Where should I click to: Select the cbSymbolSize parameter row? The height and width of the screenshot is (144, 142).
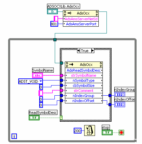(x=84, y=86)
